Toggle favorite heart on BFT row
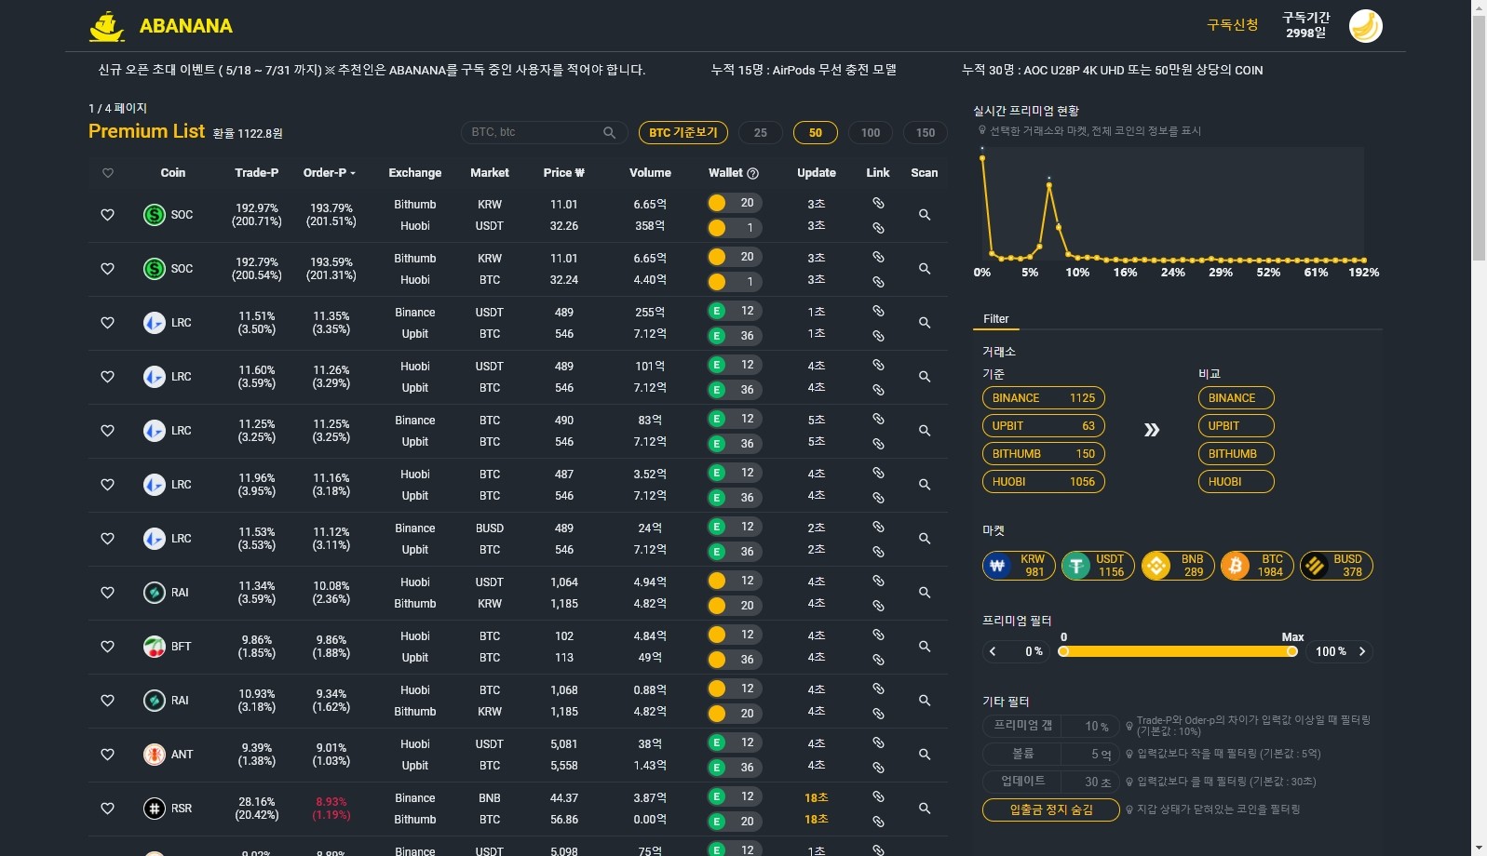1487x856 pixels. [x=108, y=647]
